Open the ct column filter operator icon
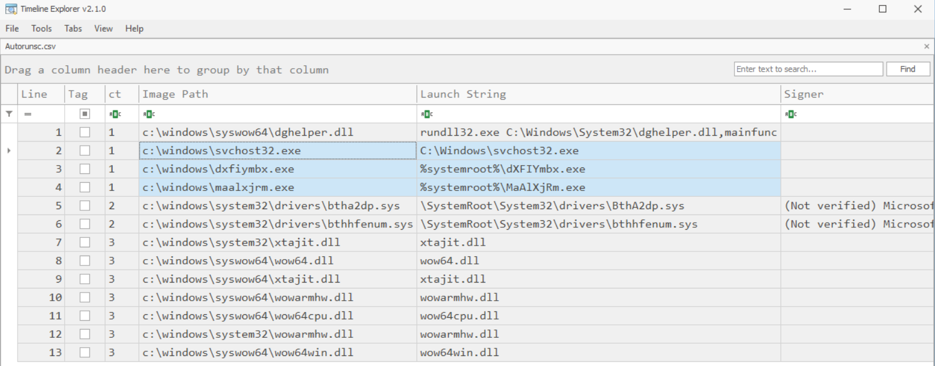Viewport: 935px width, 366px height. 115,114
